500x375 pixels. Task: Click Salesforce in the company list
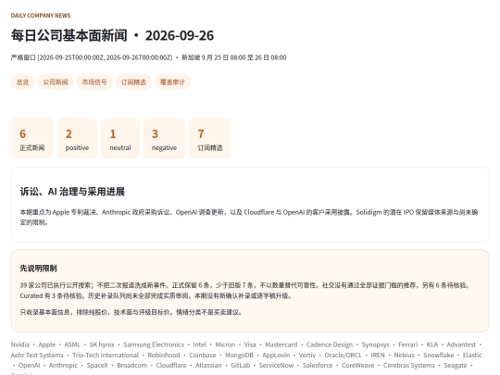[x=318, y=366]
